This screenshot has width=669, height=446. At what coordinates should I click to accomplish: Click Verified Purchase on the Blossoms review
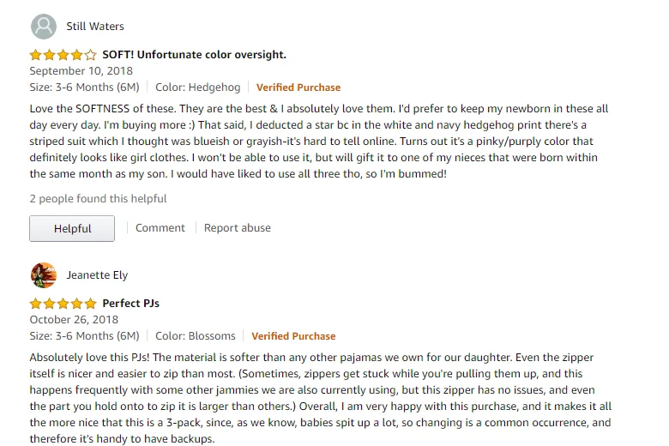click(293, 336)
